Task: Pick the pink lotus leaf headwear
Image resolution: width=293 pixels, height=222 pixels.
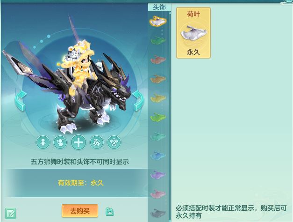Action: coord(158,194)
